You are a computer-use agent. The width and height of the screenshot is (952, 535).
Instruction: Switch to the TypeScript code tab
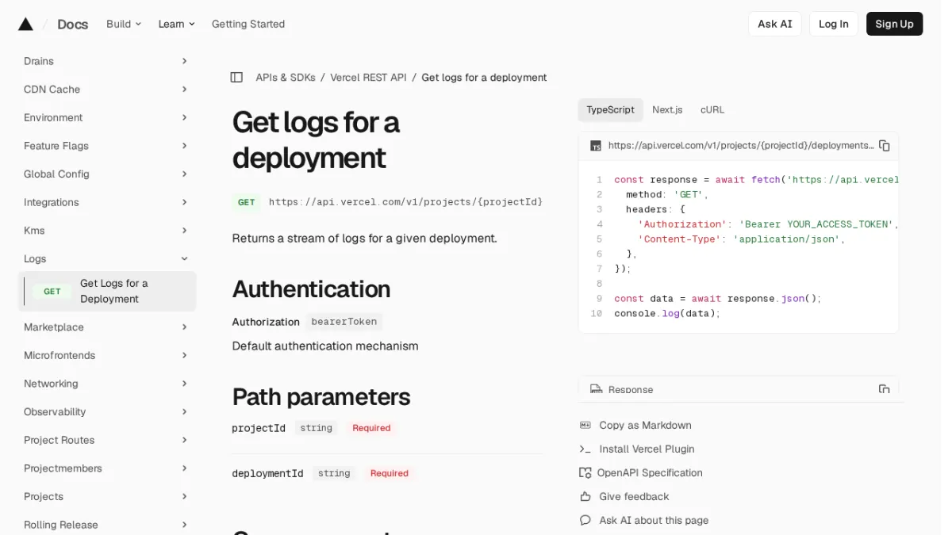tap(610, 110)
